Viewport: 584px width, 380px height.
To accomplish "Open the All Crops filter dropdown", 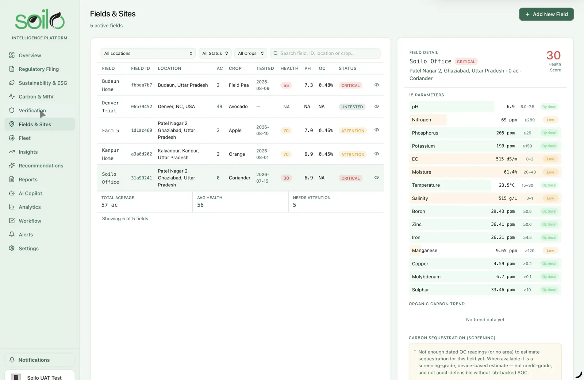I will point(251,53).
